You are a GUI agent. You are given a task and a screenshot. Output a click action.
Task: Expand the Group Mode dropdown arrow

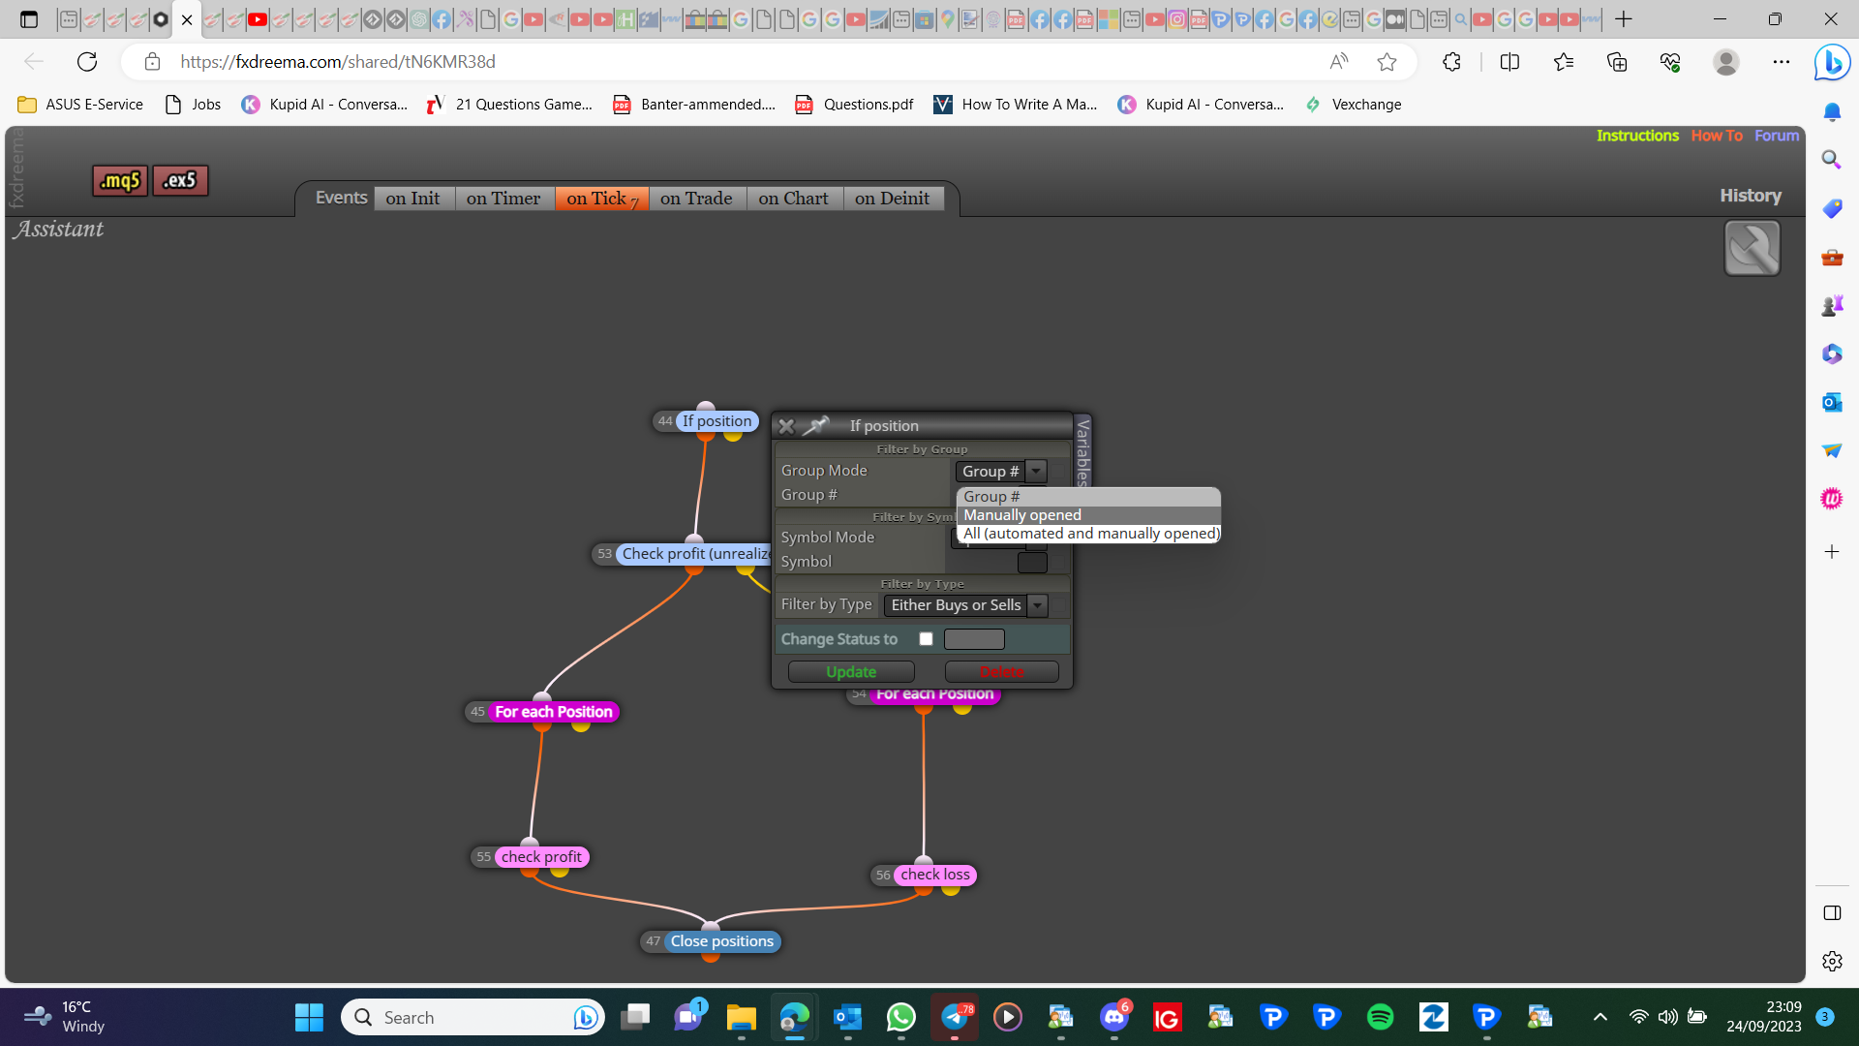pos(1036,472)
